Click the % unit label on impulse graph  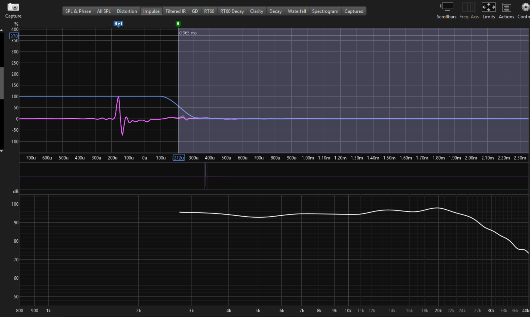click(x=16, y=24)
